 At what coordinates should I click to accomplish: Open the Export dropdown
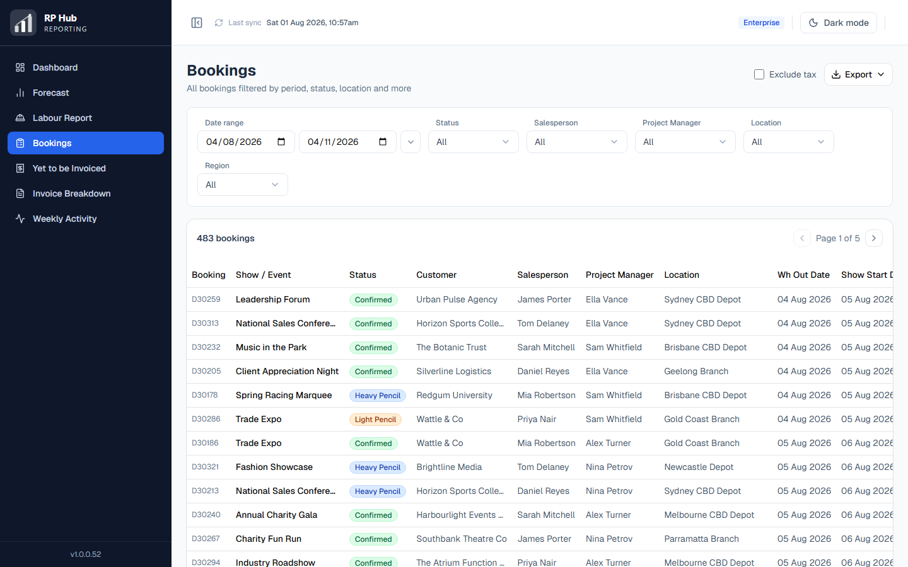tap(858, 74)
